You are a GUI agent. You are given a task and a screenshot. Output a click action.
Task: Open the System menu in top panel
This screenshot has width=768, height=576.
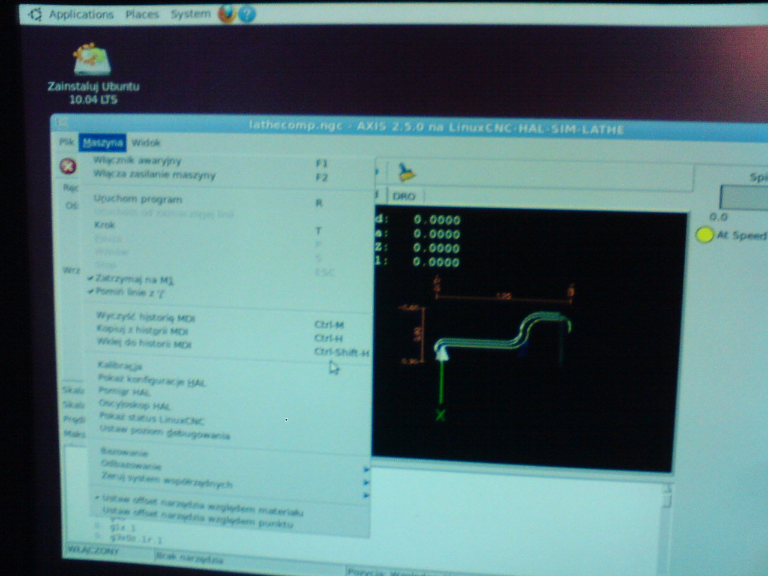pyautogui.click(x=190, y=14)
